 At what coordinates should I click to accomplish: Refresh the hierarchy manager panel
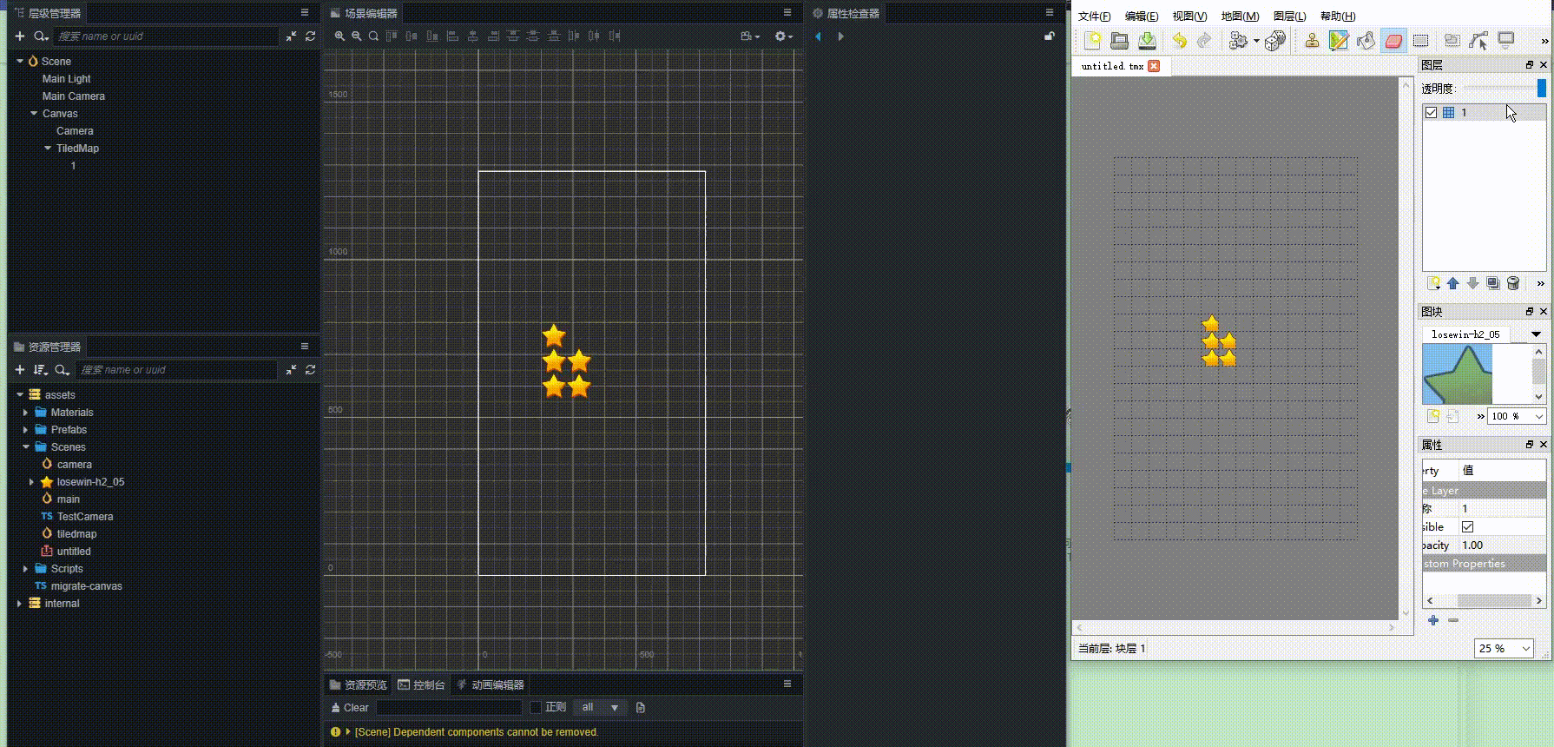click(x=310, y=36)
